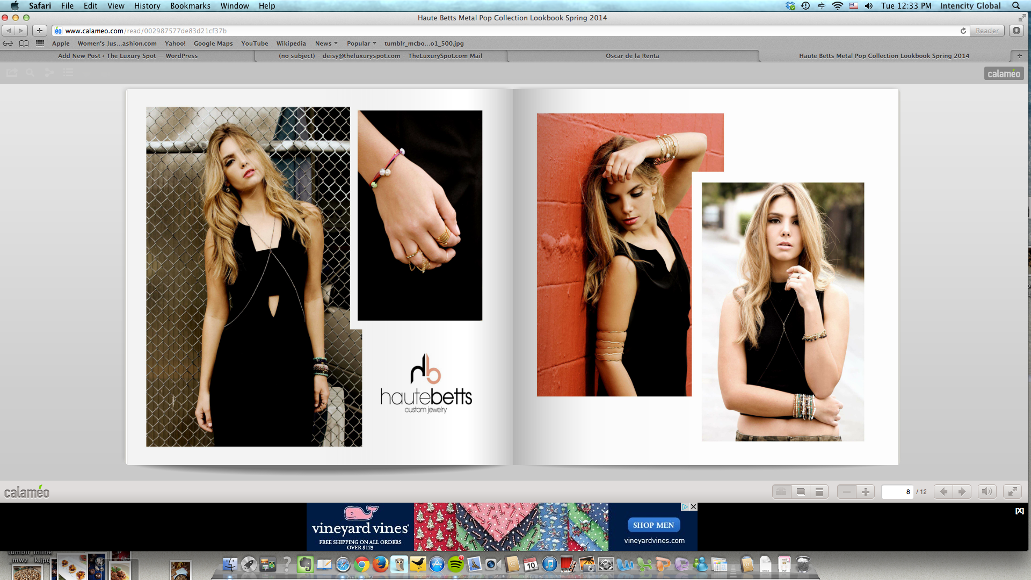Click the magnifier search icon in viewer toolbar

pyautogui.click(x=31, y=73)
